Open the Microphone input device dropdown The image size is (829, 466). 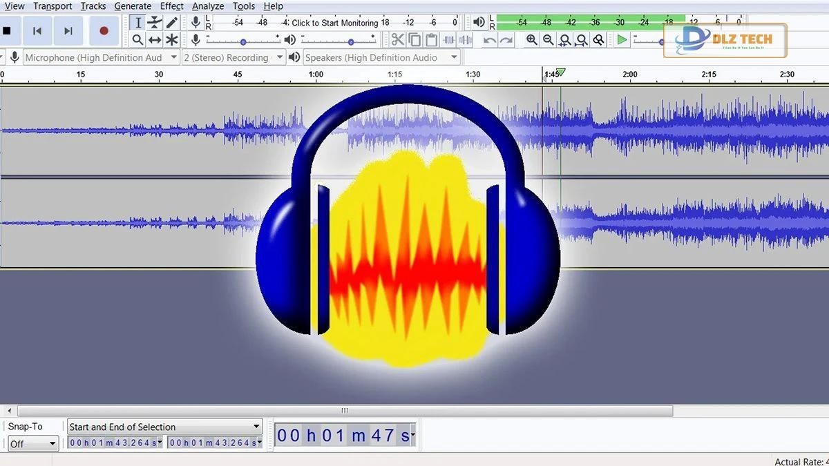(x=101, y=57)
